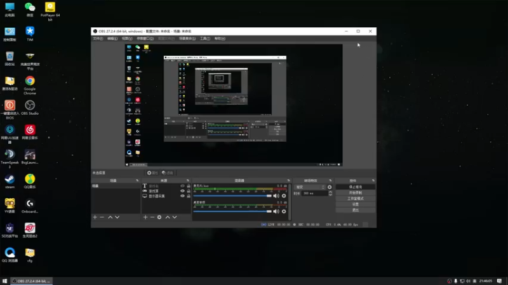Open the Tools menu
Viewport: 508px width, 285px height.
pos(204,39)
